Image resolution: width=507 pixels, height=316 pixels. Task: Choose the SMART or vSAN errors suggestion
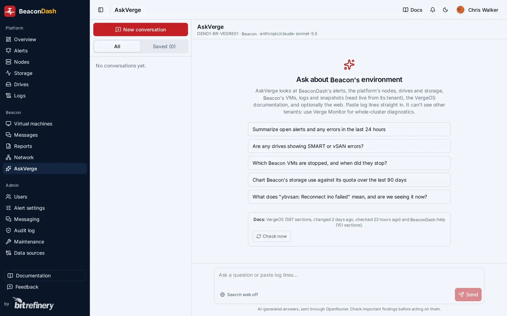[349, 146]
